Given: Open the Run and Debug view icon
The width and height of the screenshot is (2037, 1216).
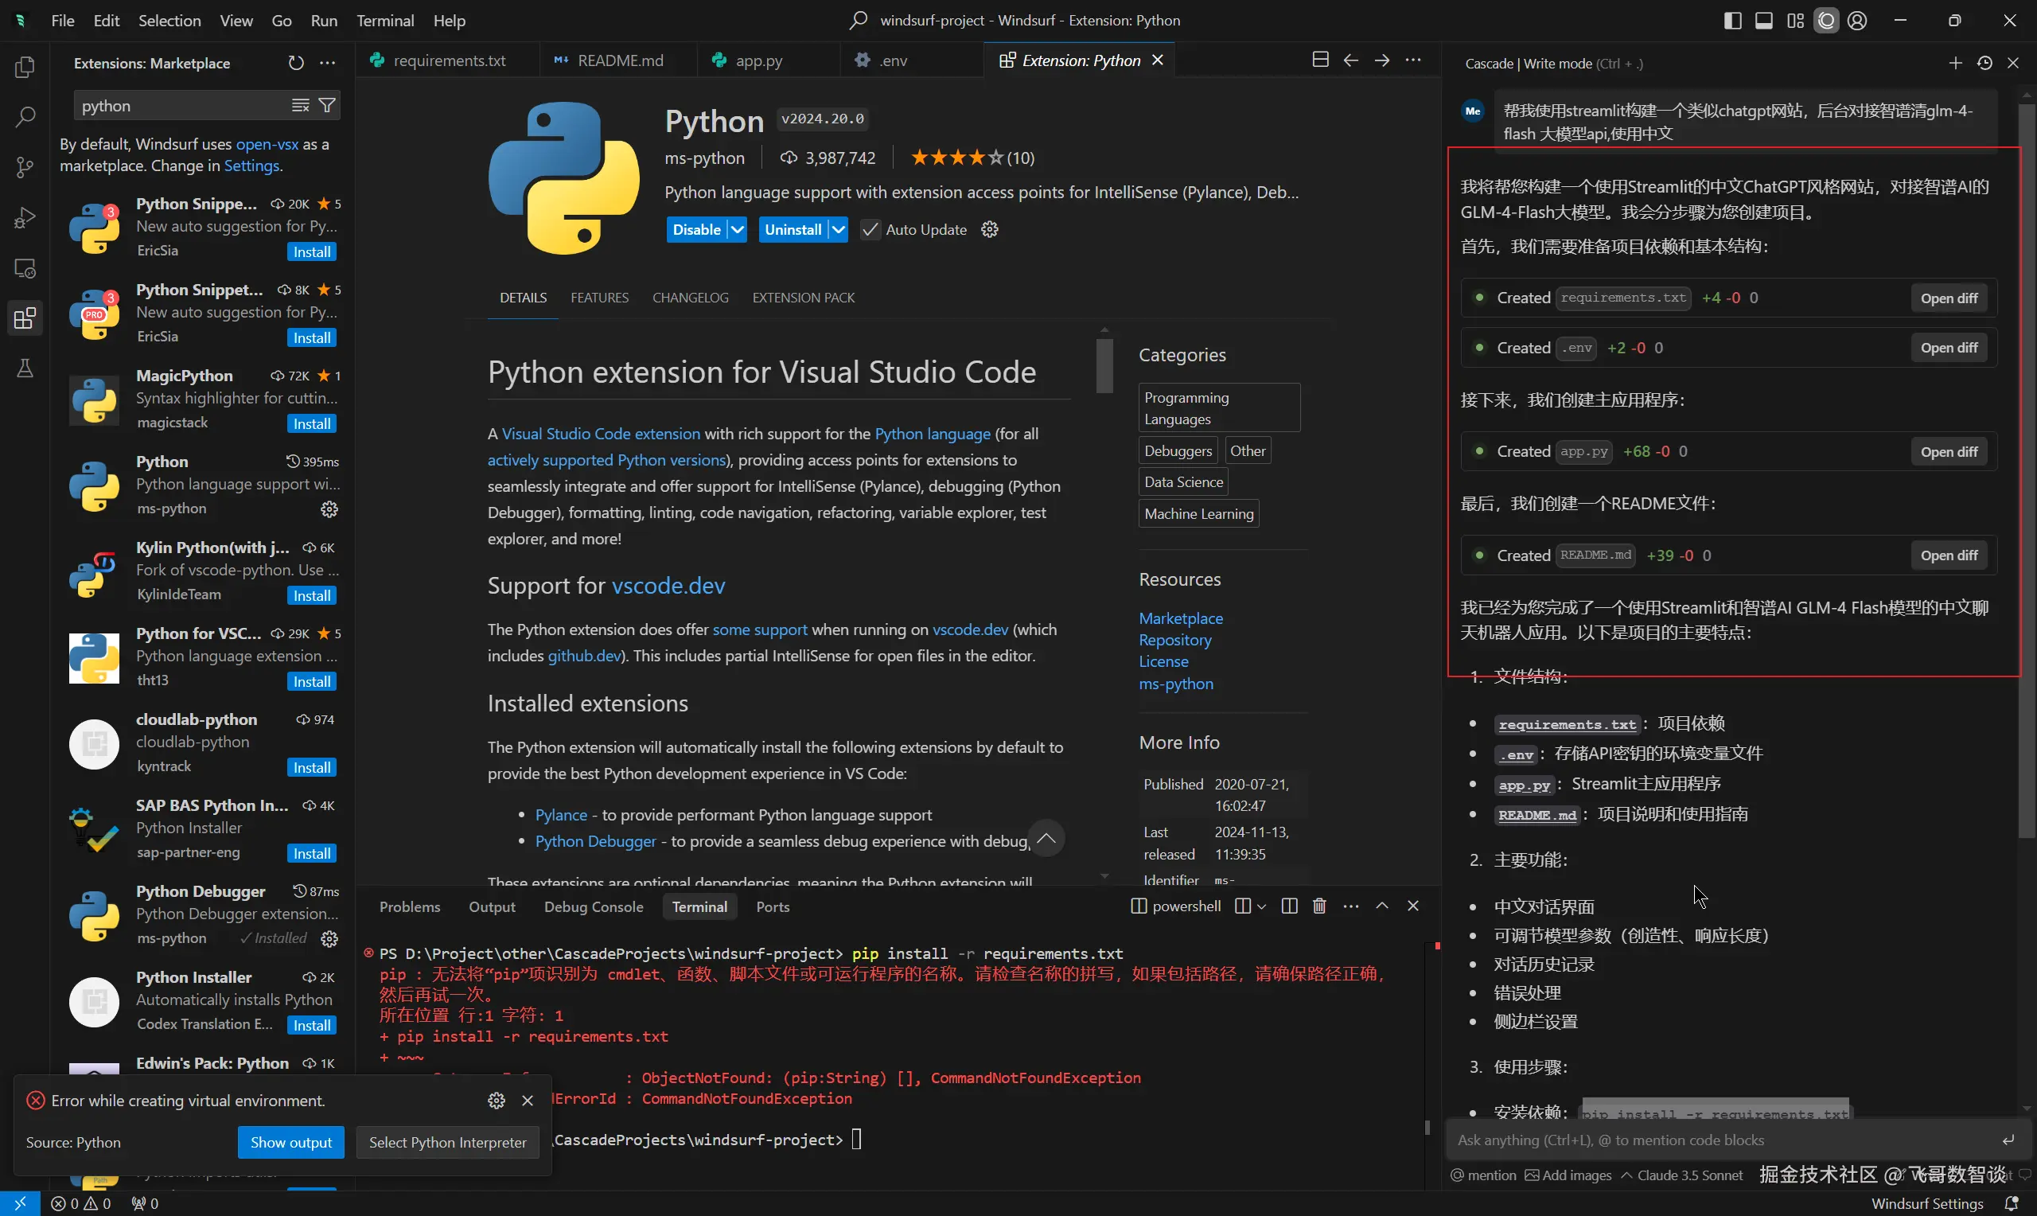Looking at the screenshot, I should click(x=25, y=218).
